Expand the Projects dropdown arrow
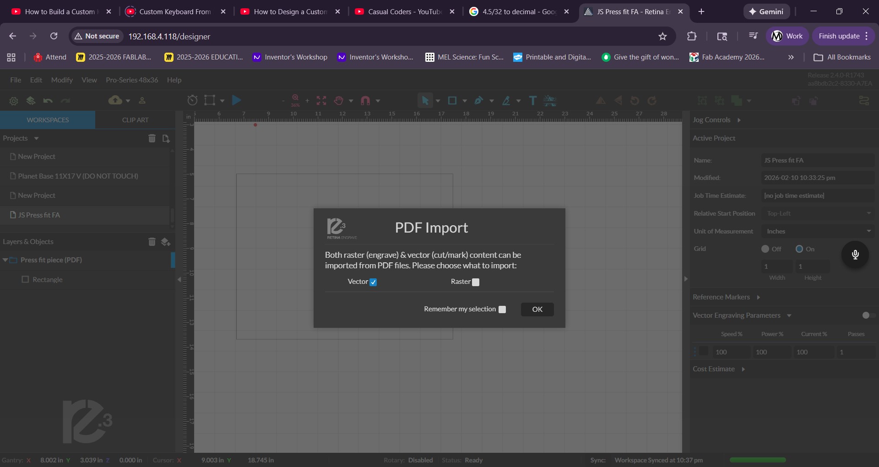Screen dimensions: 879x467 36,138
